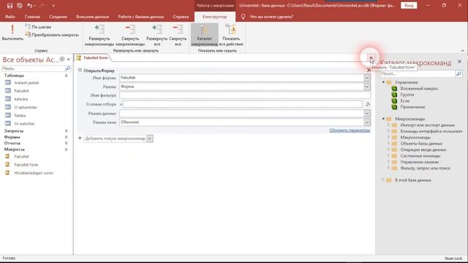Open the Режим окна dropdown
Image resolution: width=468 pixels, height=263 pixels.
pyautogui.click(x=367, y=122)
